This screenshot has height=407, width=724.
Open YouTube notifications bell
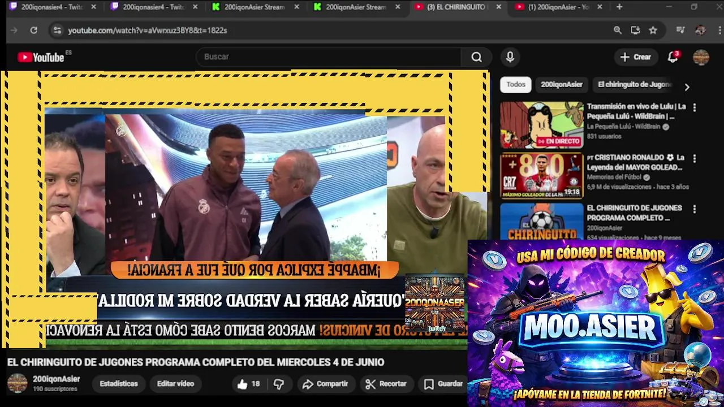pyautogui.click(x=673, y=57)
